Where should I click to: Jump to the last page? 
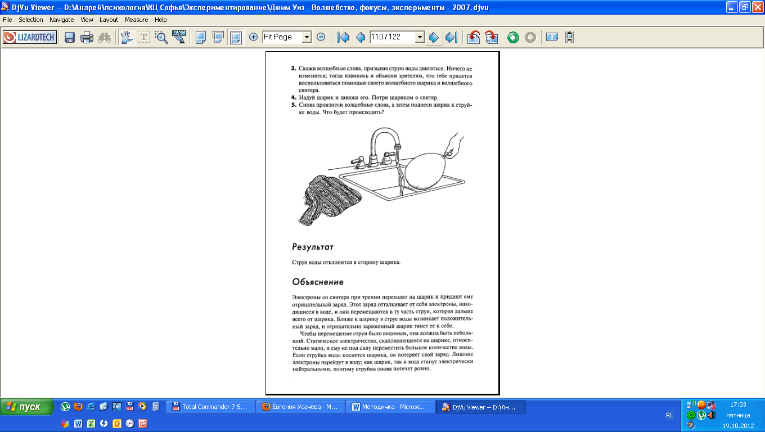point(451,37)
